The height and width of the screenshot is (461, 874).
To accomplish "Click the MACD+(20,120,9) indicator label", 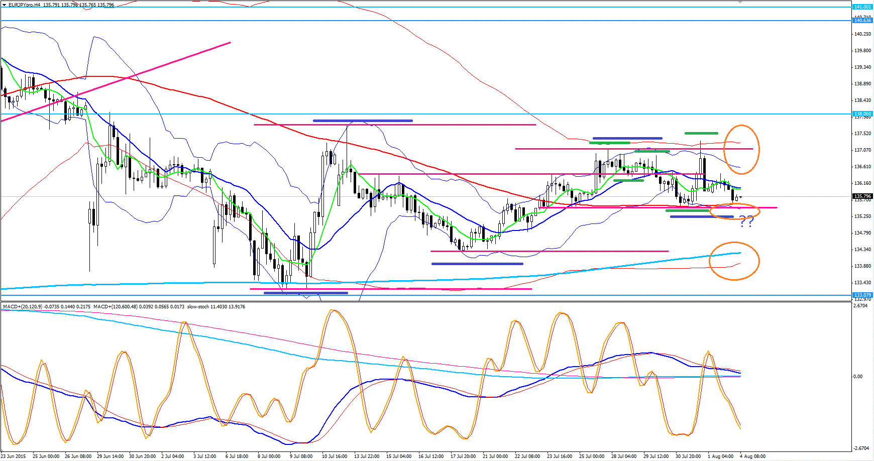I will pos(23,306).
